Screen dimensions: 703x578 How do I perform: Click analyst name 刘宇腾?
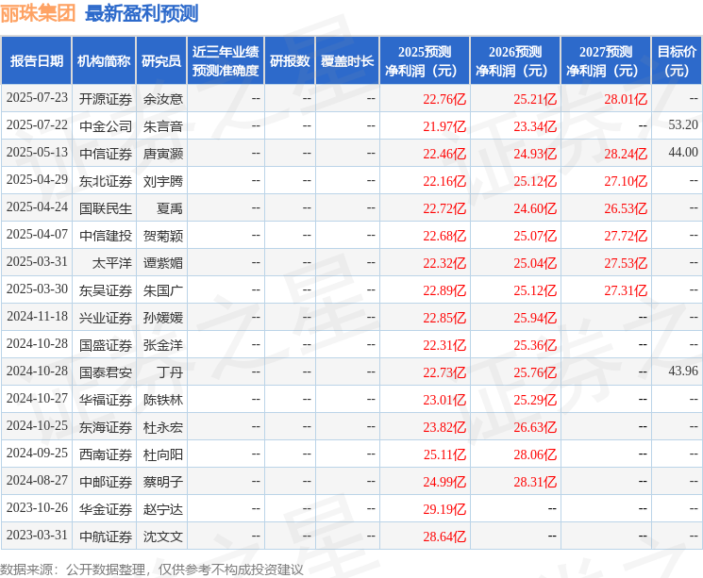(162, 181)
